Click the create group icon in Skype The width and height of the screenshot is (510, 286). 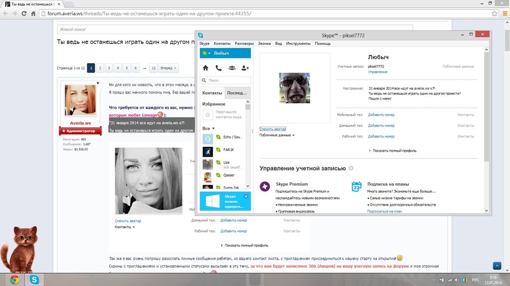[232, 68]
